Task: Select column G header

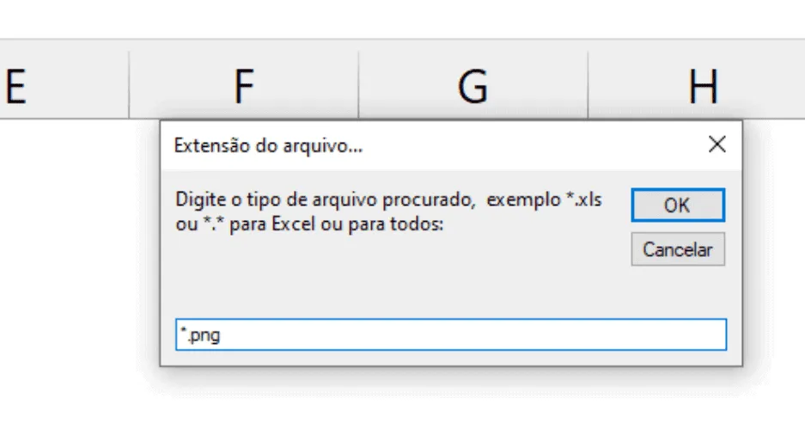Action: pos(473,85)
